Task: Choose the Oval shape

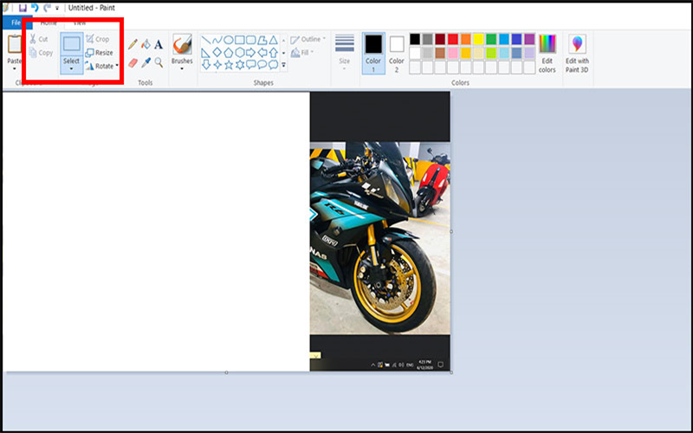Action: 228,40
